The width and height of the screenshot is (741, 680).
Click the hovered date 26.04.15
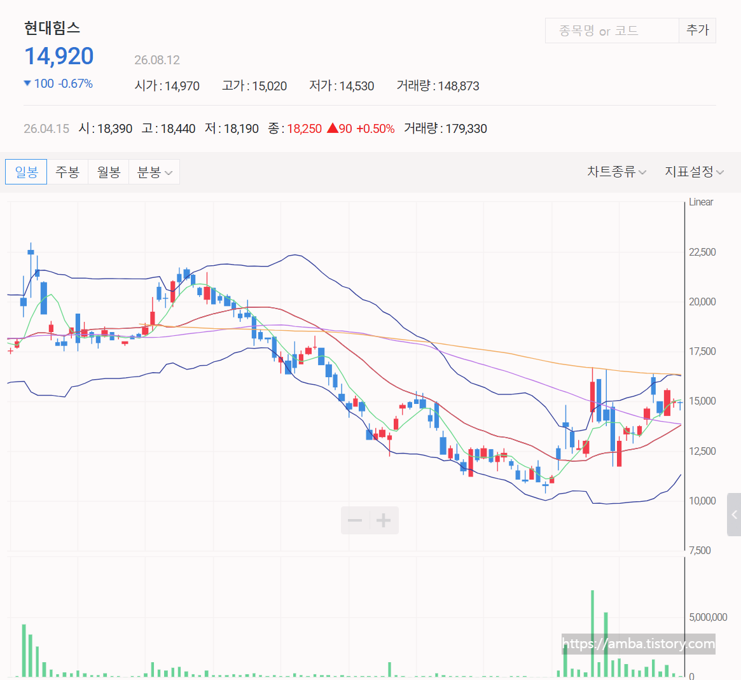46,128
